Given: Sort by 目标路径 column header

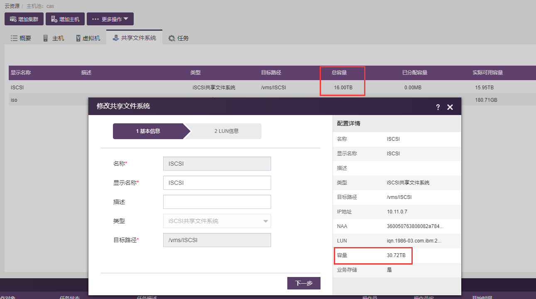Looking at the screenshot, I should click(271, 73).
